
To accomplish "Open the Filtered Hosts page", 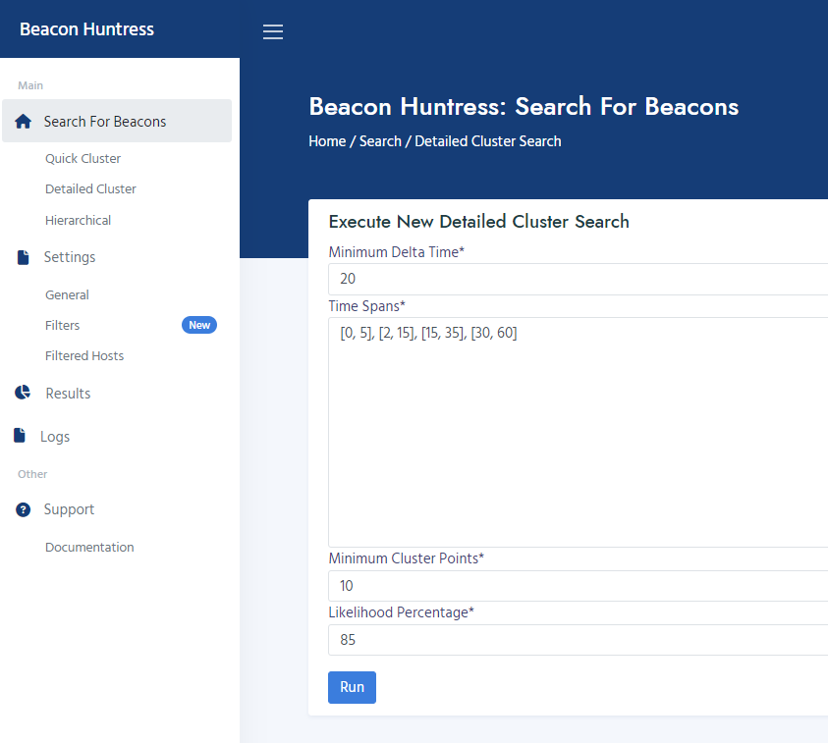I will (x=84, y=355).
